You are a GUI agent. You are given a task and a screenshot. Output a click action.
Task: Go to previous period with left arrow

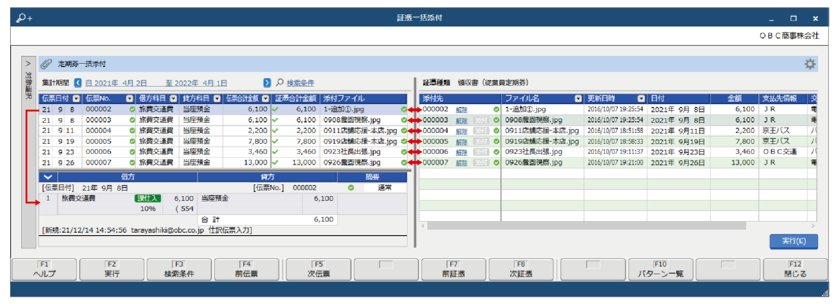click(78, 83)
